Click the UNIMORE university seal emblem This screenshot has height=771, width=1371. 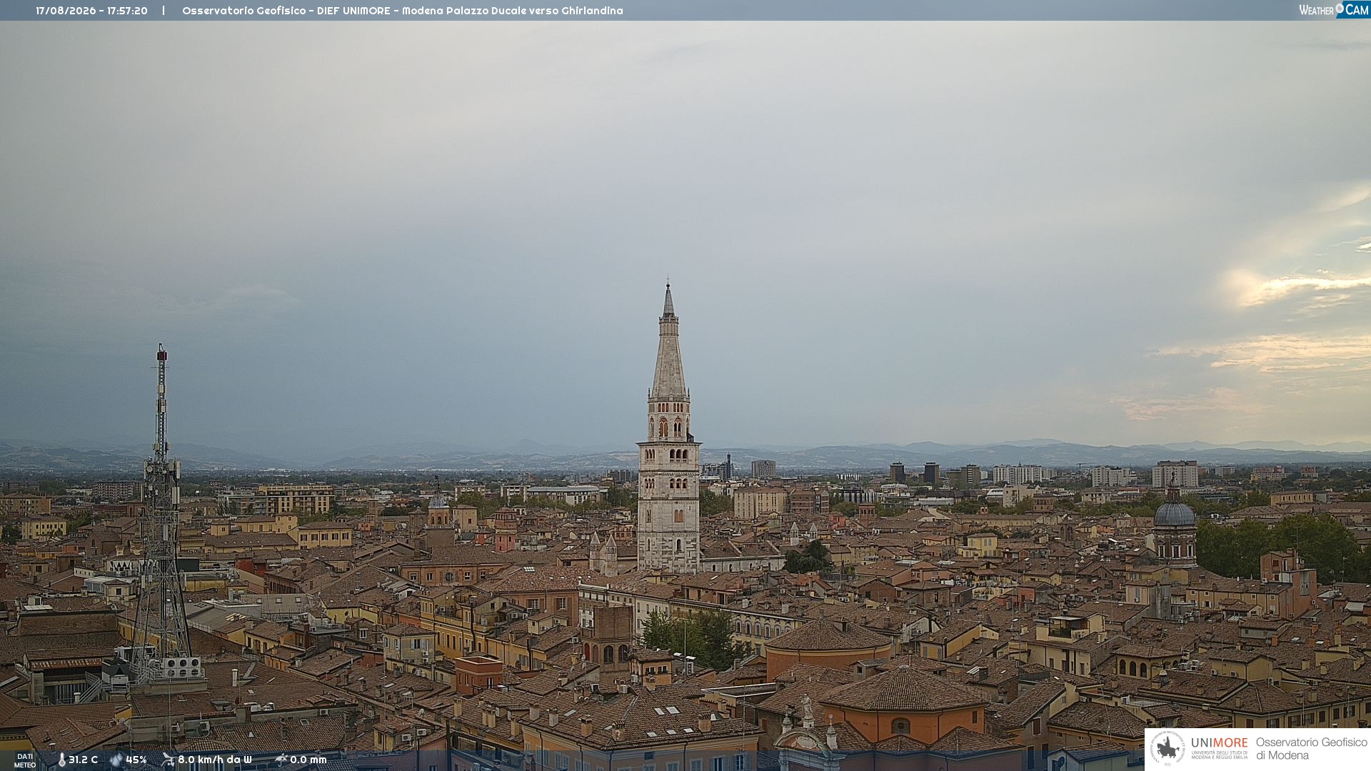(1167, 748)
